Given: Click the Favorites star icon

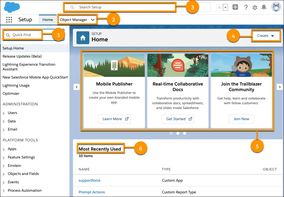Looking at the screenshot, I should 219,8.
